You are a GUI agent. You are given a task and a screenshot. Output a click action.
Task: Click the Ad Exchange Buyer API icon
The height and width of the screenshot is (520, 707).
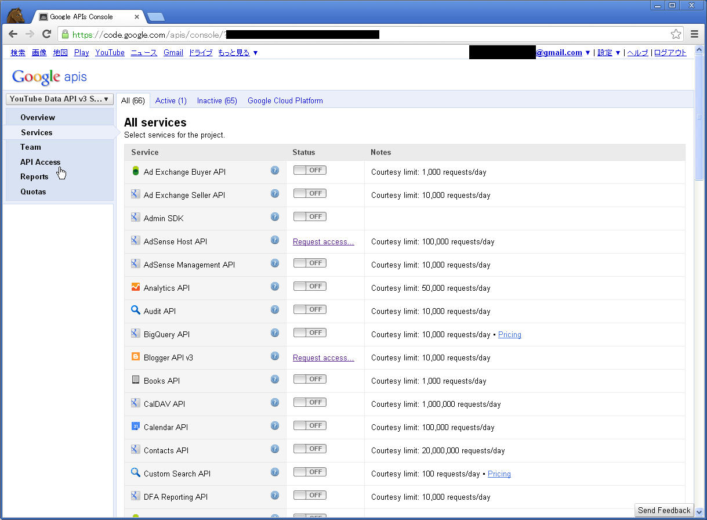point(136,171)
